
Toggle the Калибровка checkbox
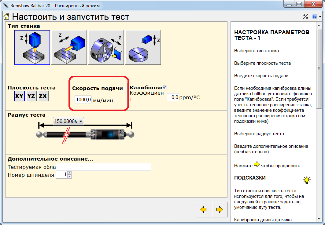[x=164, y=87]
